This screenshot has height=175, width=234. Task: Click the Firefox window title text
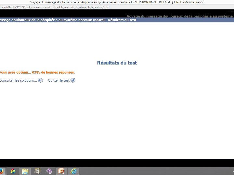point(117,2)
